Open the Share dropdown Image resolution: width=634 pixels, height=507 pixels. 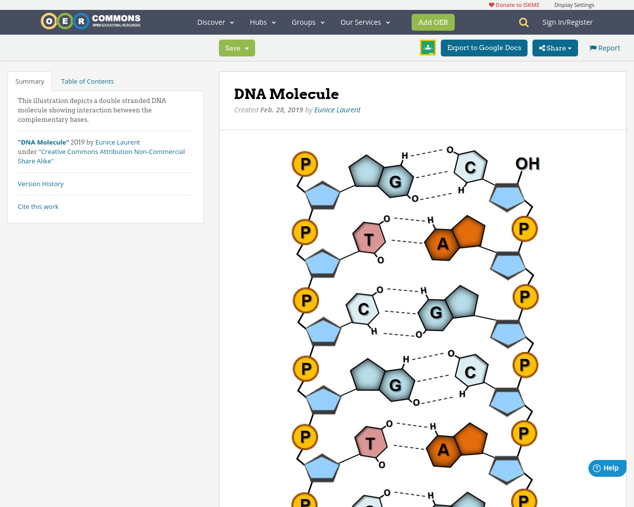pos(555,48)
